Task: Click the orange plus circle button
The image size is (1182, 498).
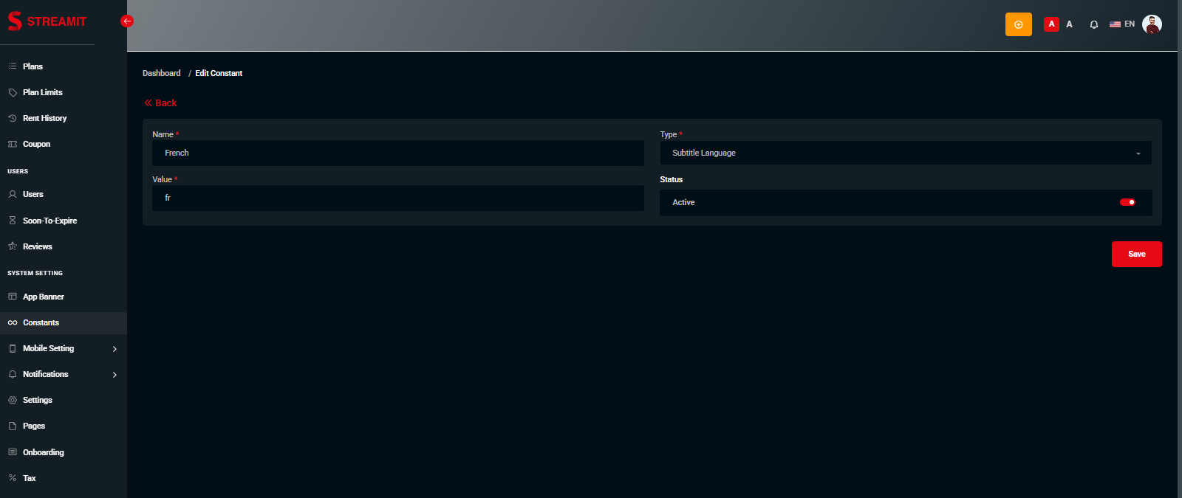Action: point(1018,24)
